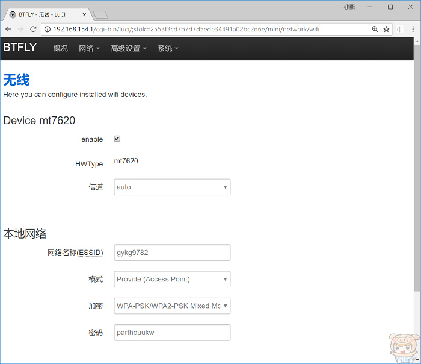Expand the 高级设置 dropdown menu
This screenshot has height=364, width=421.
pos(129,48)
